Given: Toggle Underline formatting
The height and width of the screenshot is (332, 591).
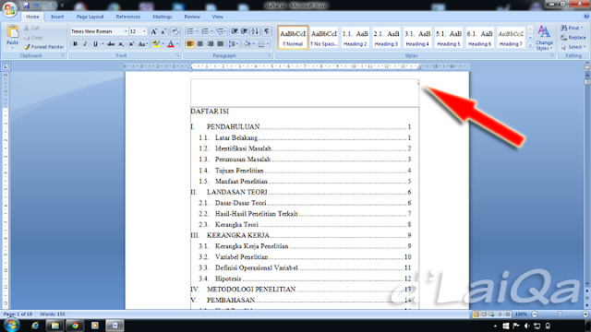Looking at the screenshot, I should [x=95, y=44].
